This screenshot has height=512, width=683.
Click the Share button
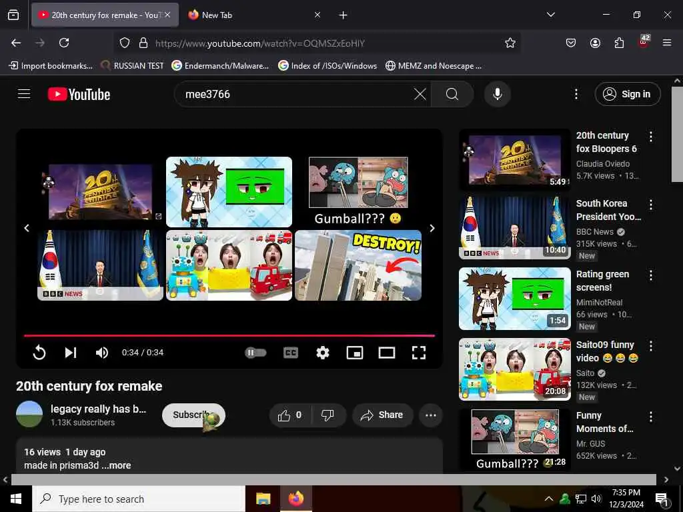(x=382, y=415)
